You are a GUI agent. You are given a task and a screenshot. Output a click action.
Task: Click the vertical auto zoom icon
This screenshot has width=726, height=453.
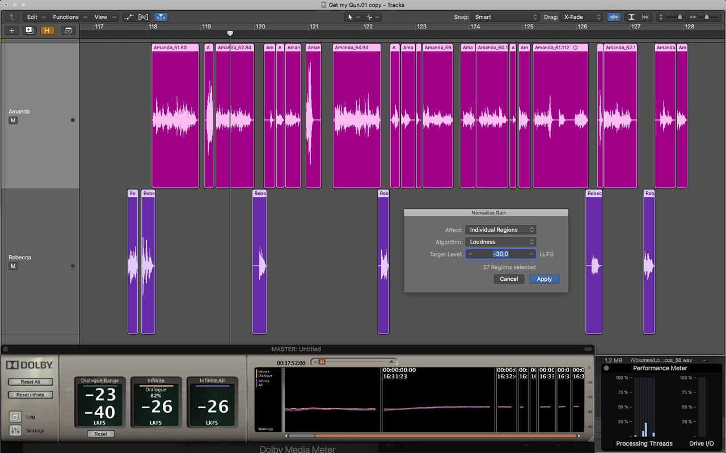(x=632, y=17)
